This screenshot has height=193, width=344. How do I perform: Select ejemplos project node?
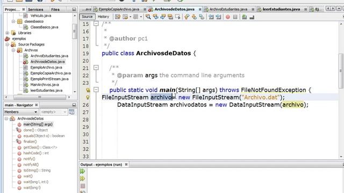click(19, 39)
